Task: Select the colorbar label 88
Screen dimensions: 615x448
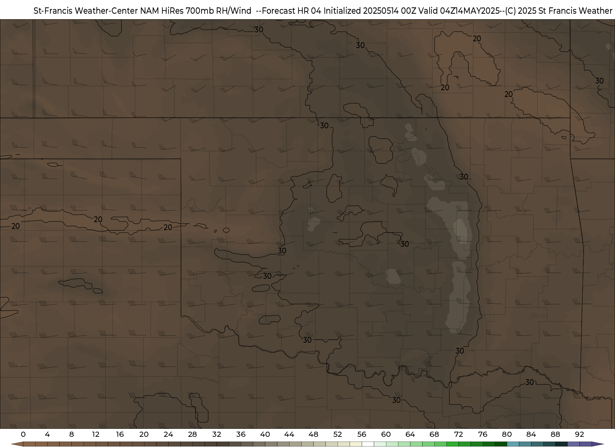Action: pyautogui.click(x=555, y=434)
